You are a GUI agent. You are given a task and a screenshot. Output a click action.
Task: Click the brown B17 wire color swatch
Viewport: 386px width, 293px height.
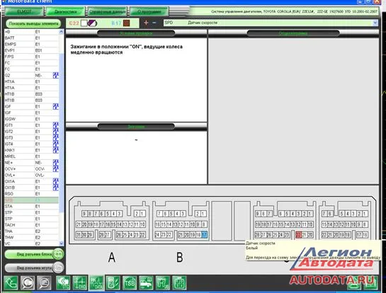pos(126,23)
